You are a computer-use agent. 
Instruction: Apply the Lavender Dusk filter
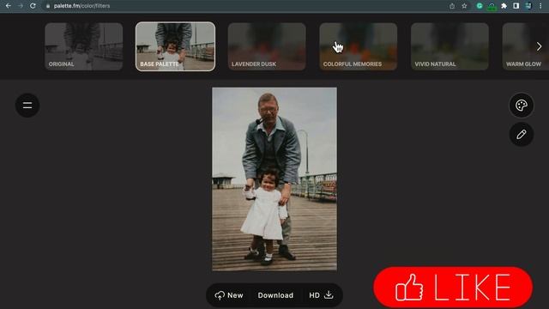[x=267, y=46]
